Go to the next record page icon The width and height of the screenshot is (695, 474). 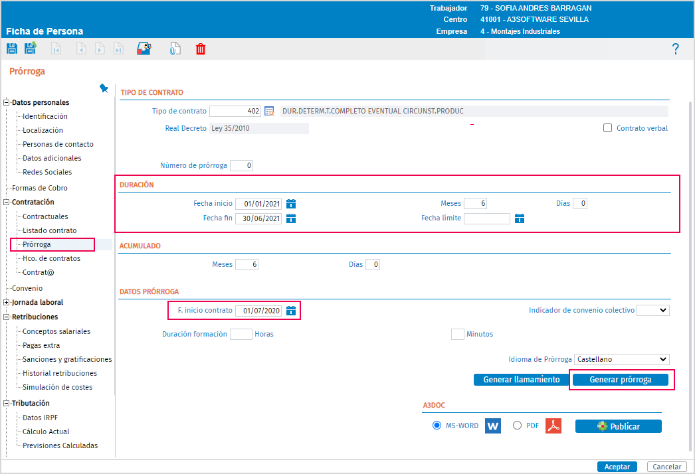click(x=100, y=48)
